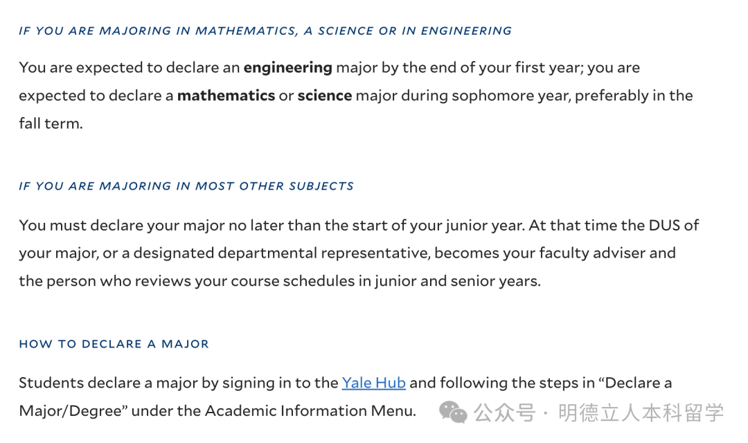748x443 pixels.
Task: Click the words 'fall term.'
Action: click(x=51, y=124)
